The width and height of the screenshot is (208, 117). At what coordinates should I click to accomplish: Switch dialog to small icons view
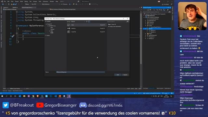(x=87, y=21)
